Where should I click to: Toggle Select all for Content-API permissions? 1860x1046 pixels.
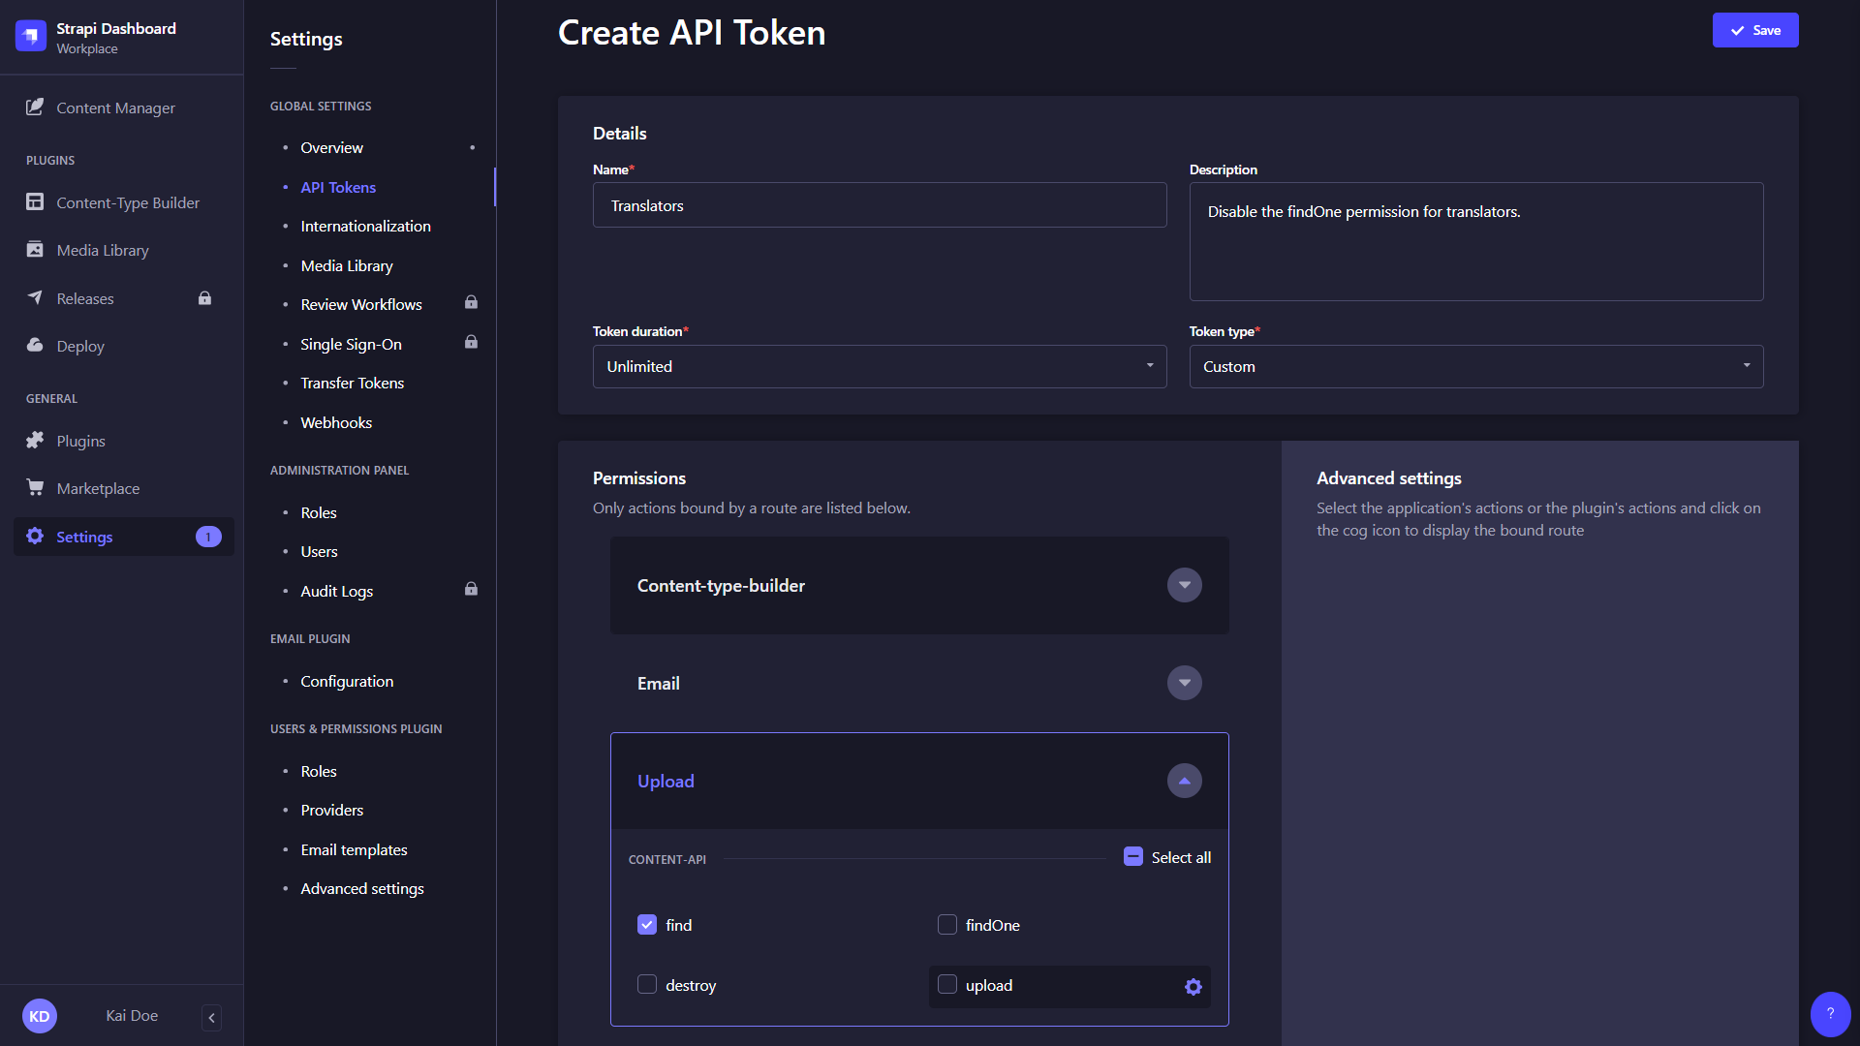click(1132, 856)
